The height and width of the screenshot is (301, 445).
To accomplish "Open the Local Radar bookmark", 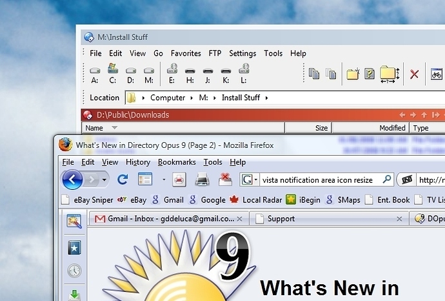I will click(x=255, y=200).
